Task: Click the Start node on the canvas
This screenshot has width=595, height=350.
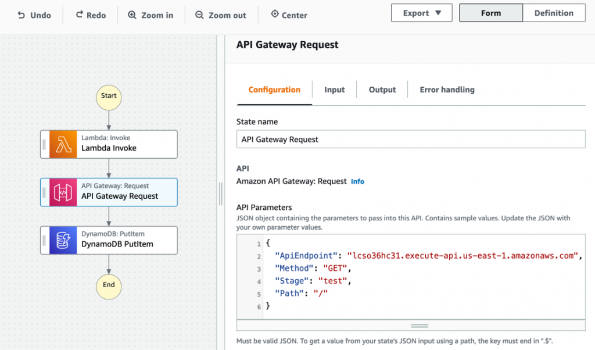Action: tap(108, 98)
